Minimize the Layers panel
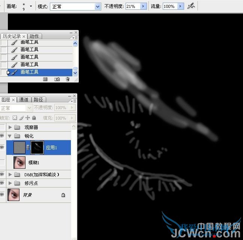This screenshot has width=243, height=240. click(x=70, y=96)
